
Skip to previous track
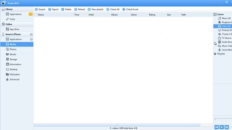point(217,127)
